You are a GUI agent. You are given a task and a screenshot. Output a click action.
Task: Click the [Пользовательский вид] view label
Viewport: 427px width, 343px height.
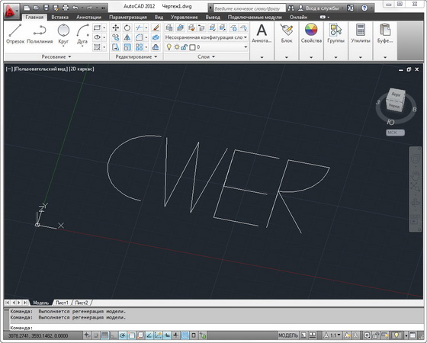pos(40,69)
